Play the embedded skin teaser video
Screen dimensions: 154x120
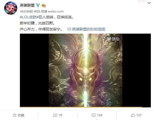(85, 70)
